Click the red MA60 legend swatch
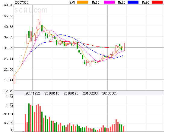Viewport: 181px width, 132px height. (x=157, y=2)
